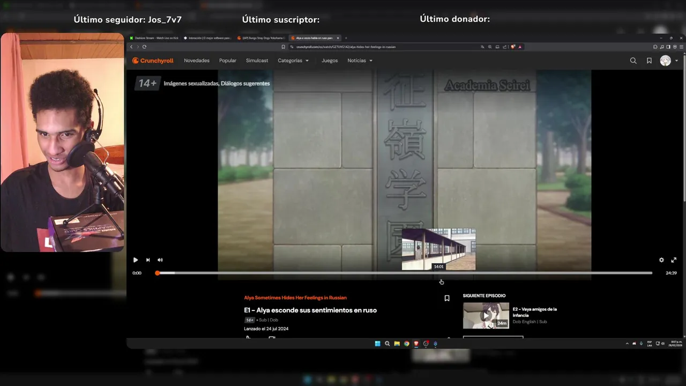Screen dimensions: 686x386
Task: Open Crunchyroll search magnifier icon
Action: point(633,61)
